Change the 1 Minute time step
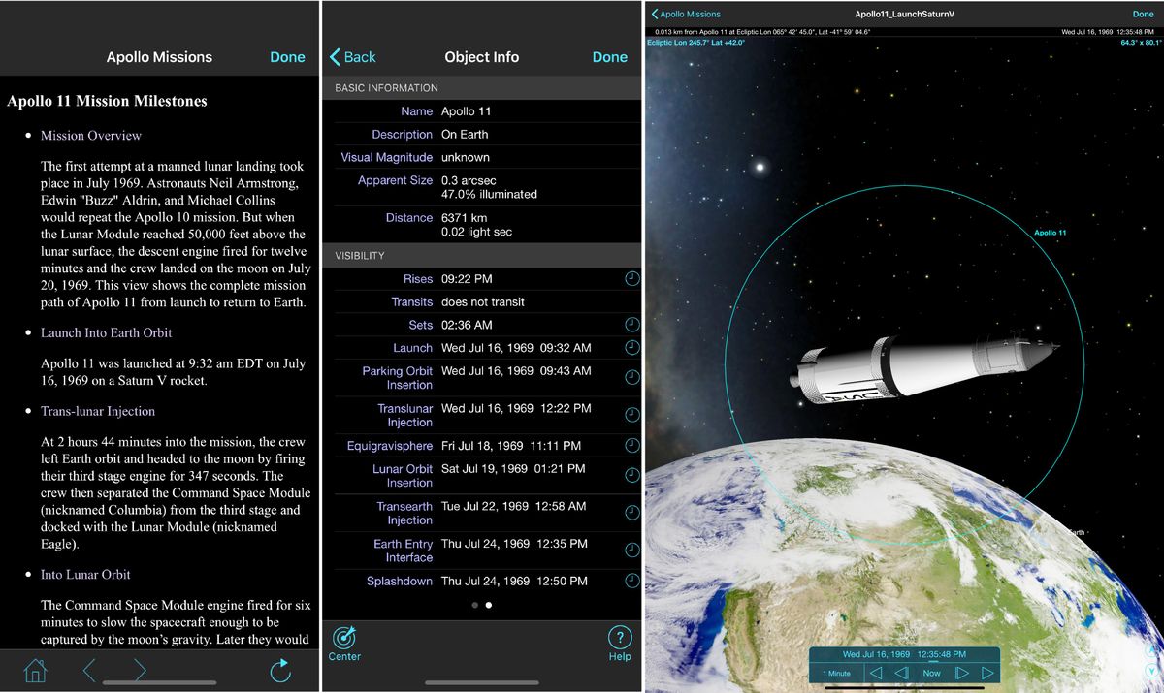The image size is (1164, 693). [836, 673]
